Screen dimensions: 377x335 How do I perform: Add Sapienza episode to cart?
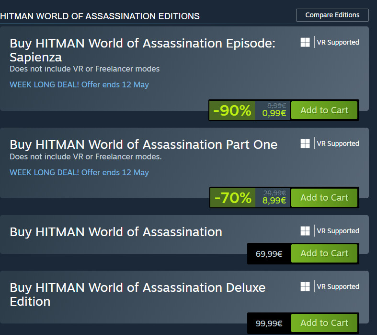[x=324, y=110]
